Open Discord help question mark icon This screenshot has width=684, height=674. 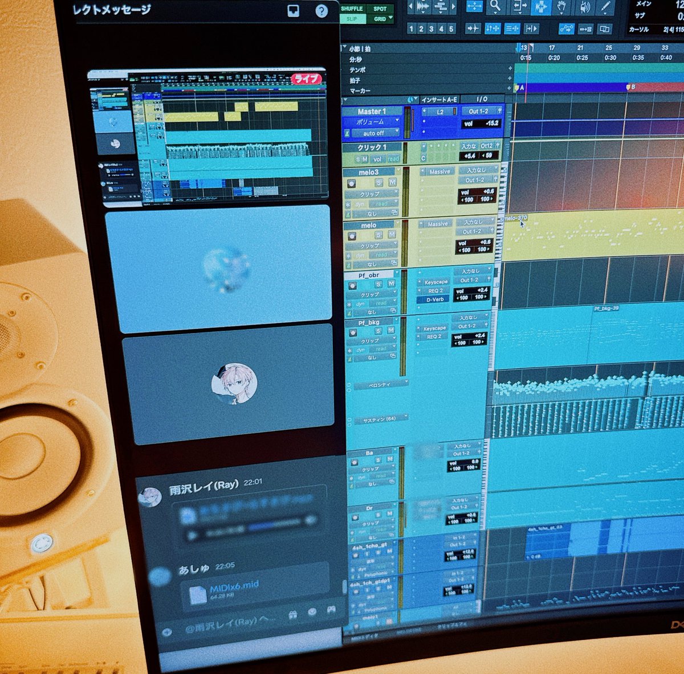pyautogui.click(x=321, y=11)
